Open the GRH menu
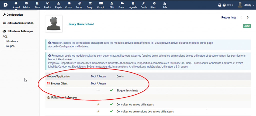Image resolution: width=256 pixels, height=116 pixels. click(x=112, y=5)
